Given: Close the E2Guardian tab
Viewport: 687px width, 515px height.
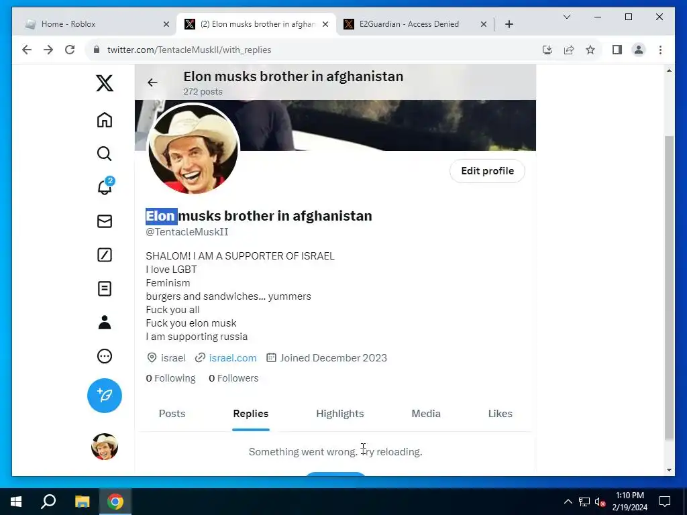Looking at the screenshot, I should point(483,24).
